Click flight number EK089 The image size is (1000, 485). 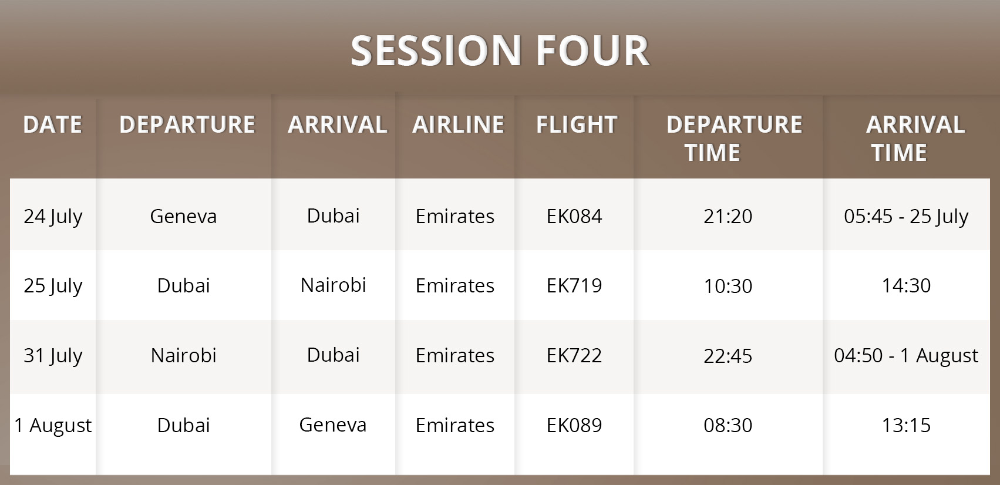[x=574, y=425]
